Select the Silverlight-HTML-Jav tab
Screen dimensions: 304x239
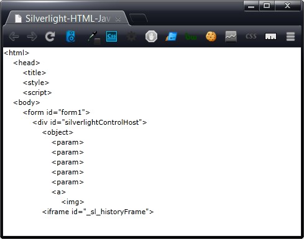(67, 19)
